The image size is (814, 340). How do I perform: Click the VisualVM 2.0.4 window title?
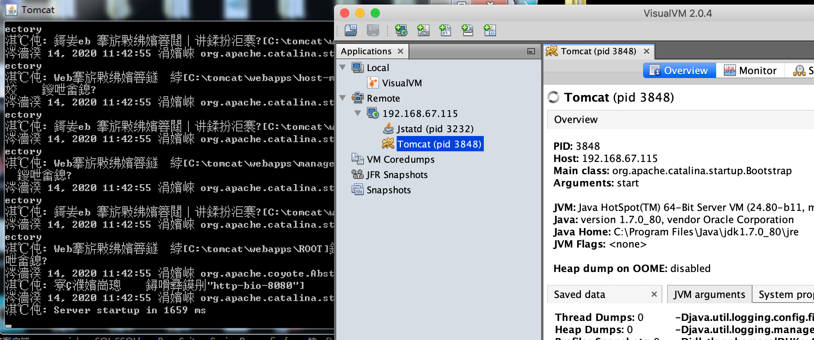pyautogui.click(x=678, y=13)
